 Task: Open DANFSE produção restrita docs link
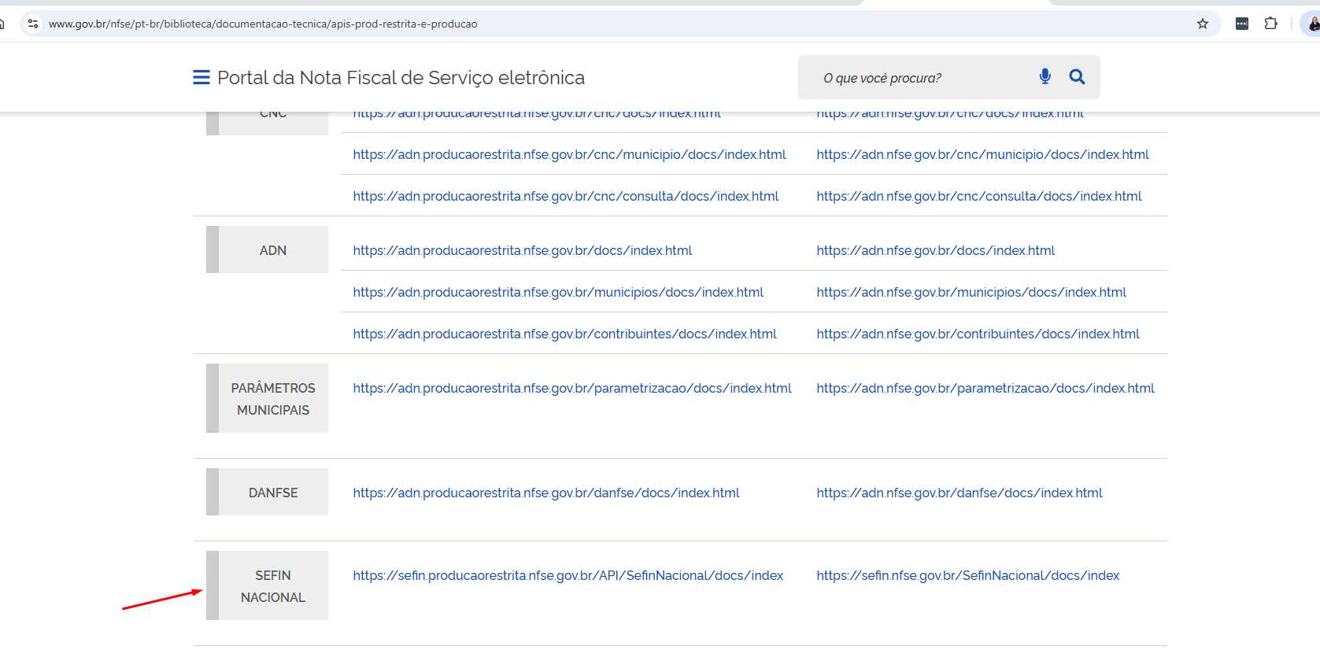coord(545,493)
